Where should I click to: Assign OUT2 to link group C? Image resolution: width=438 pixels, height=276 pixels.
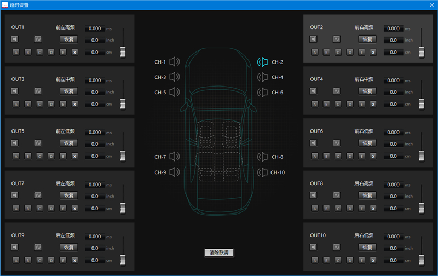point(338,52)
